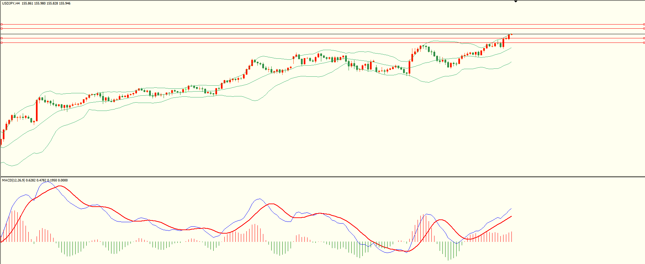The height and width of the screenshot is (264, 645).
Task: Select right end of lower Bollinger band
Action: pyautogui.click(x=511, y=62)
